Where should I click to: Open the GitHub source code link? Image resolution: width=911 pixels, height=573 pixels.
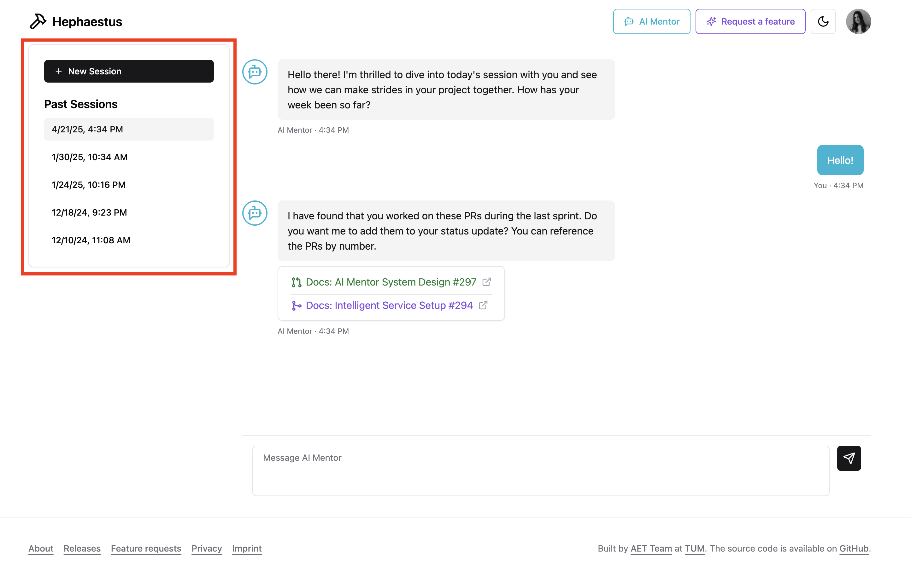point(854,548)
